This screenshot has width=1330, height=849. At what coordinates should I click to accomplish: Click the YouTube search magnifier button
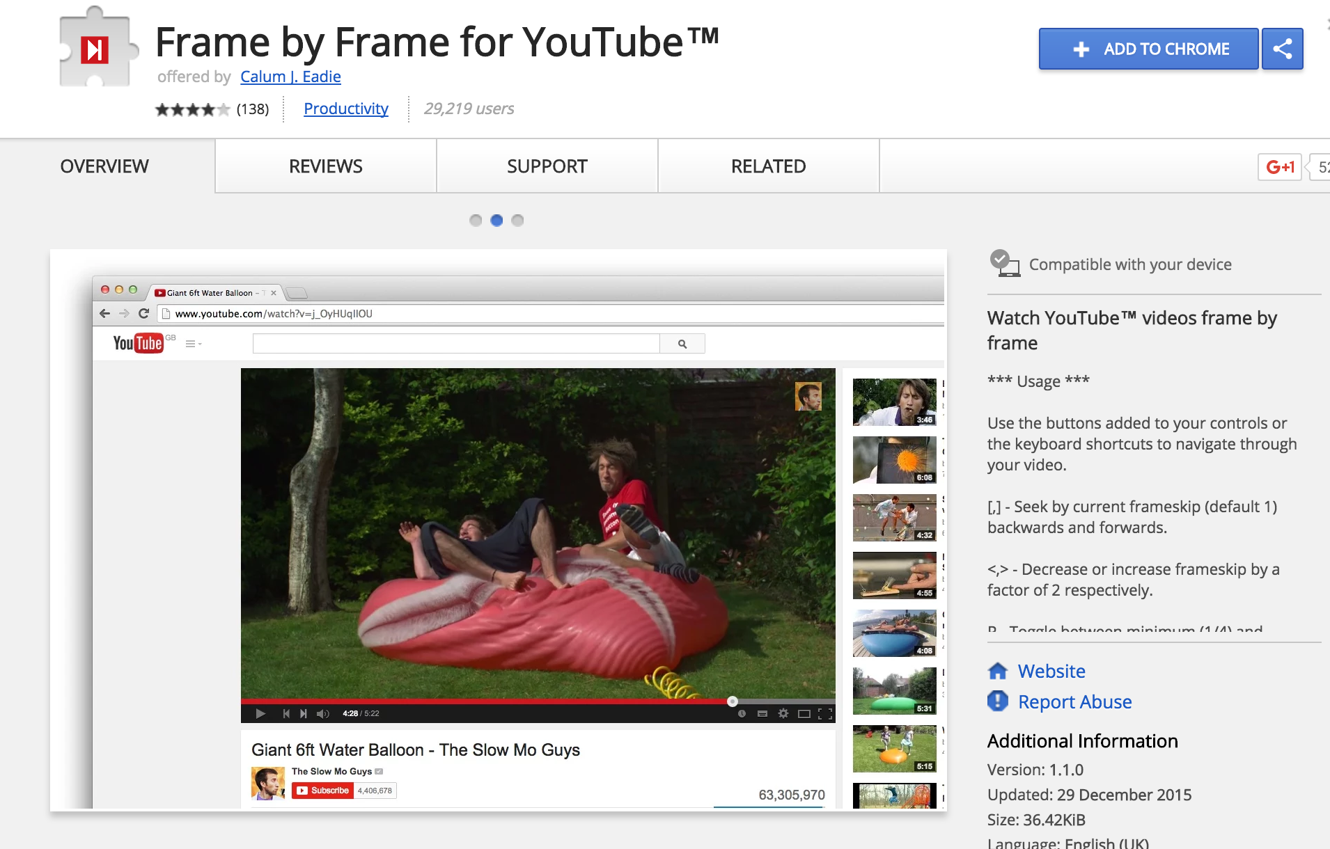(x=682, y=344)
